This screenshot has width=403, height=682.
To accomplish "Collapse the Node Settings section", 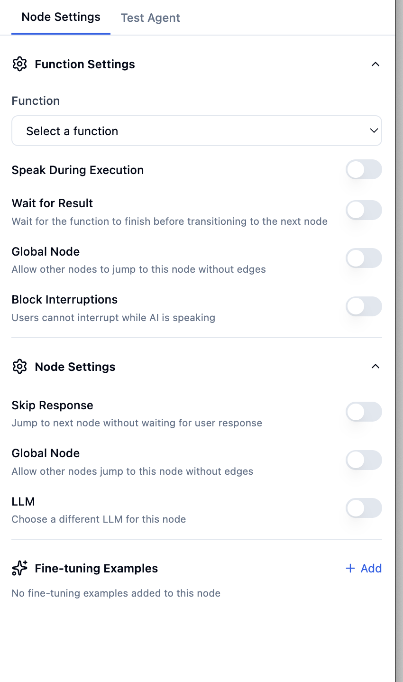I will pos(376,366).
